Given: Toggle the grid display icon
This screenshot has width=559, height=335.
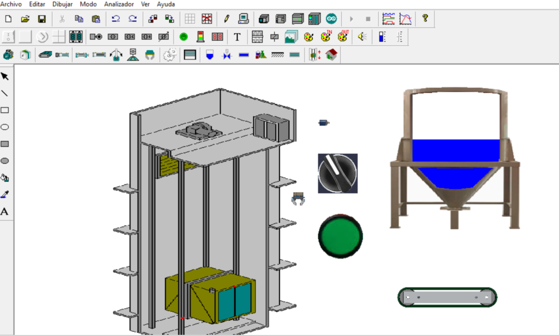Looking at the screenshot, I should click(190, 19).
